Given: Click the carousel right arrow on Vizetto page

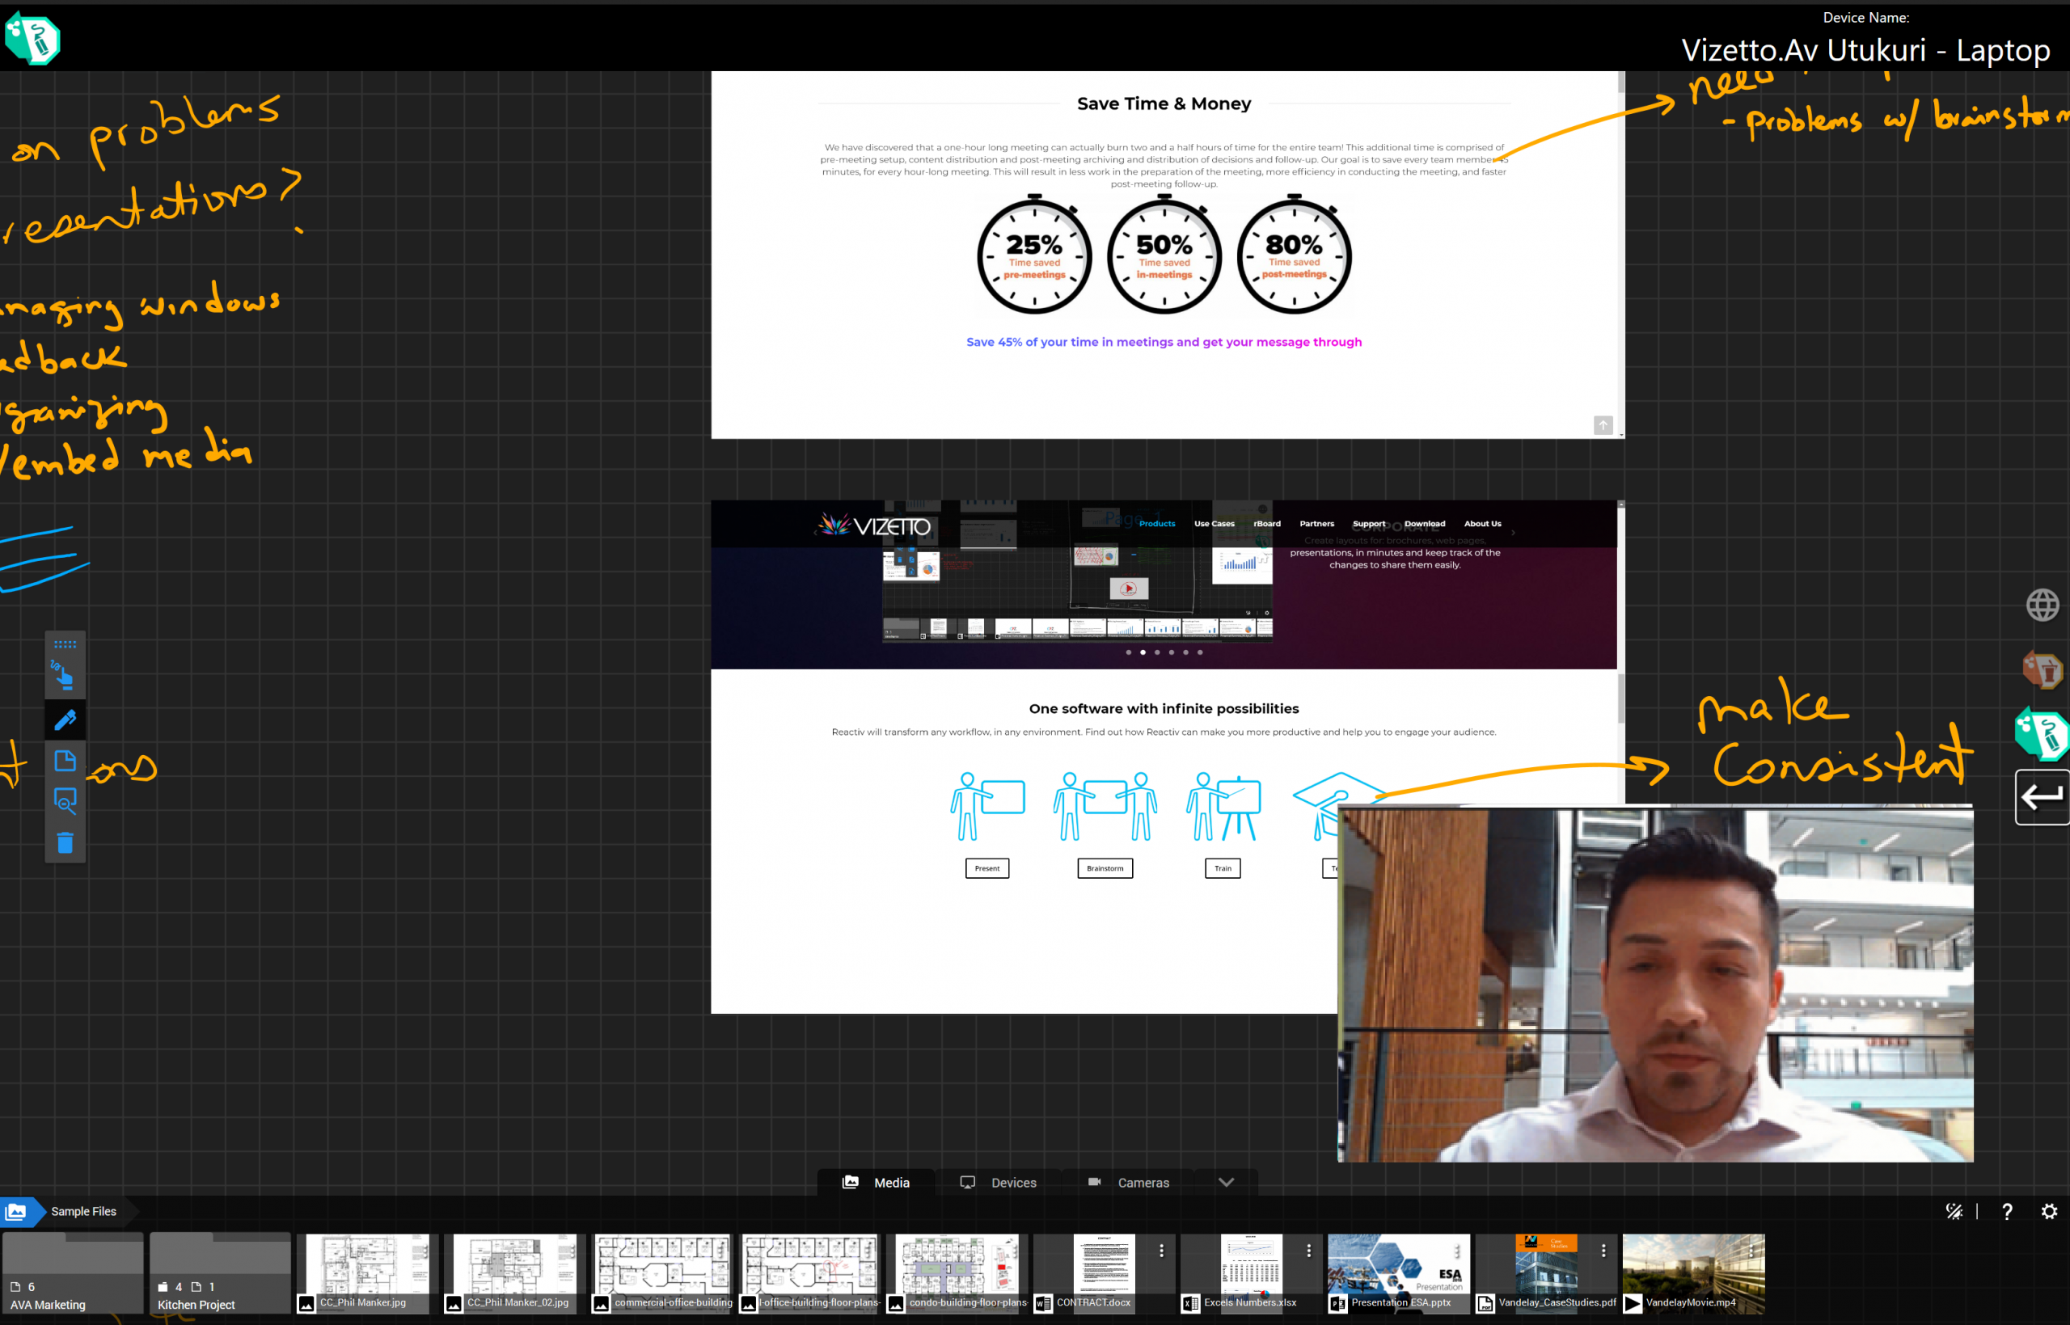Looking at the screenshot, I should click(x=1514, y=534).
